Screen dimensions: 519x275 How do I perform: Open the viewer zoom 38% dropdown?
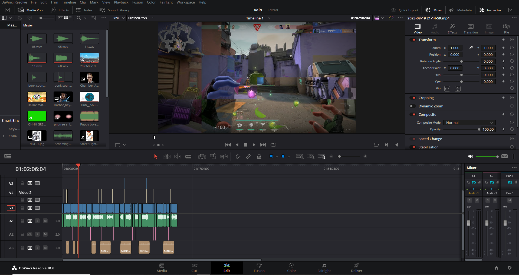click(119, 18)
